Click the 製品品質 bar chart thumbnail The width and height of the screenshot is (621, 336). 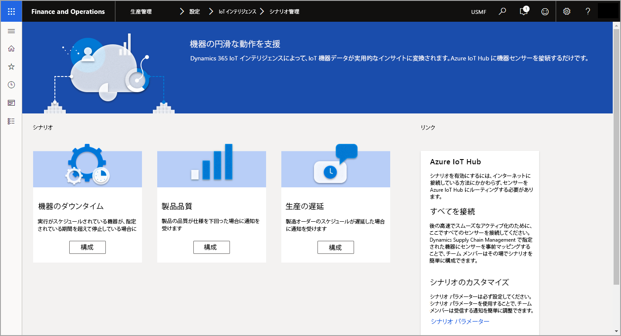click(x=212, y=165)
